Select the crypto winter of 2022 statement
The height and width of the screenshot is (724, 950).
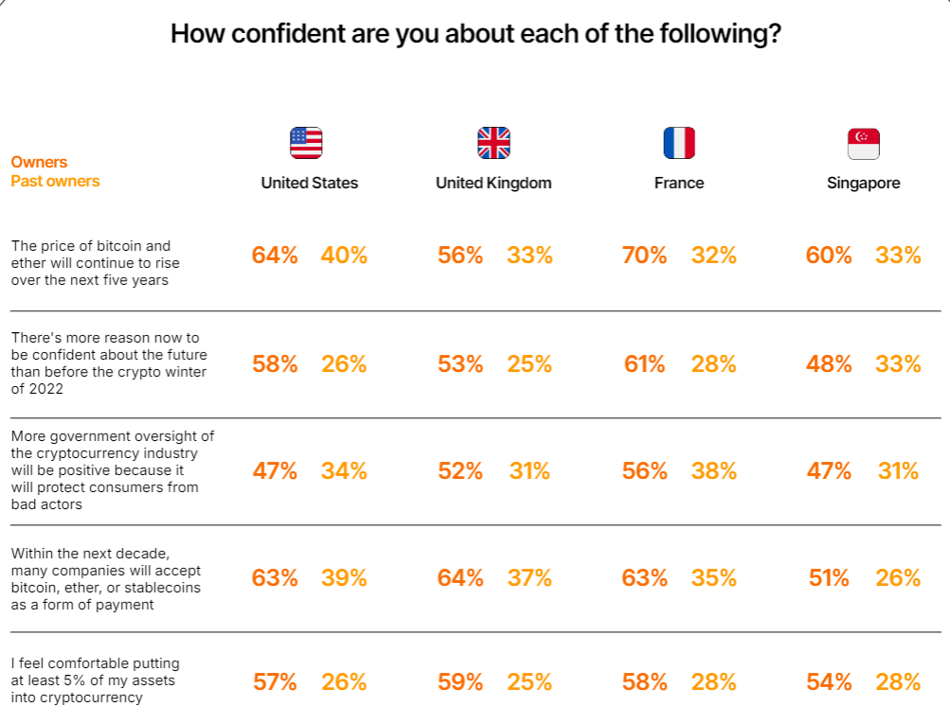(109, 362)
